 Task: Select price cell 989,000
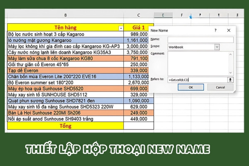point(136,34)
